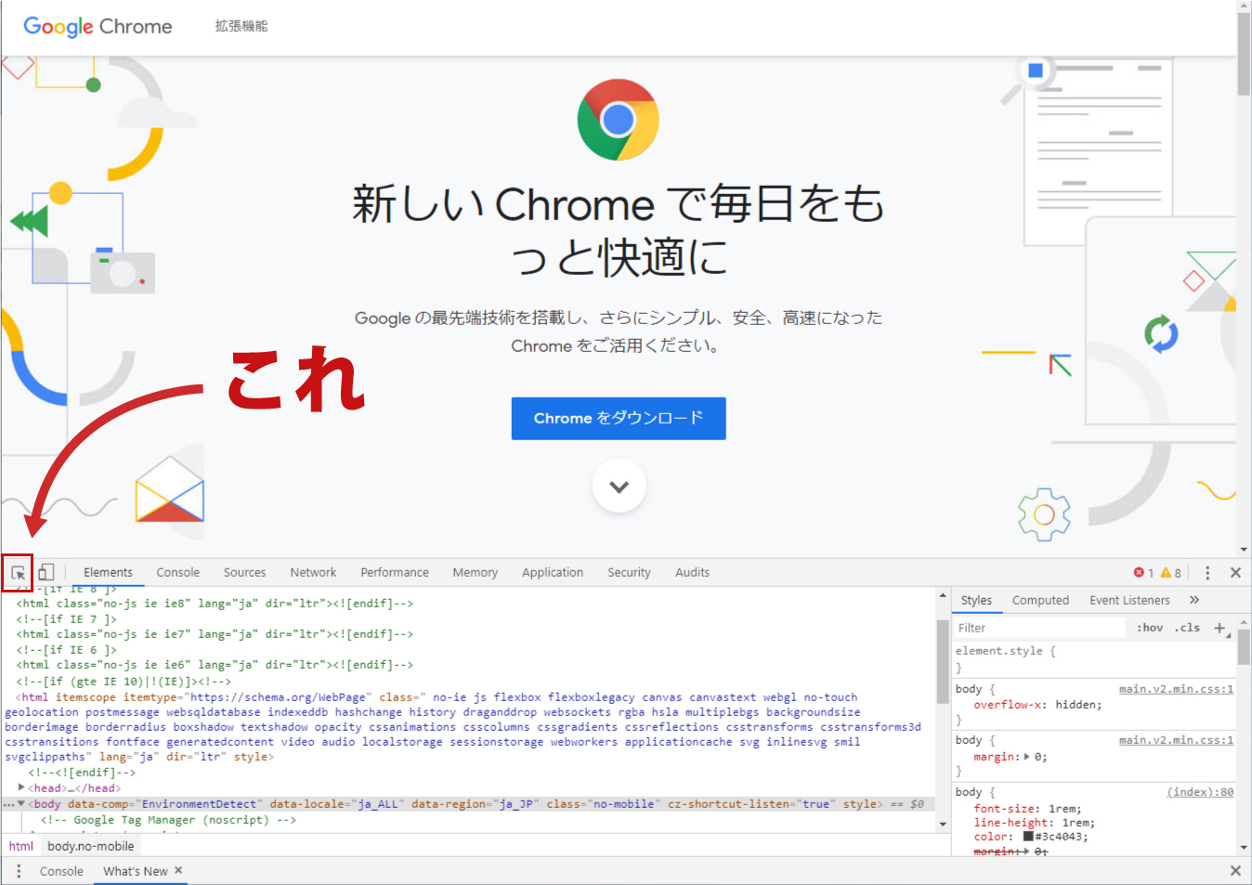1252x885 pixels.
Task: Switch to the Sources tab
Action: pos(244,573)
